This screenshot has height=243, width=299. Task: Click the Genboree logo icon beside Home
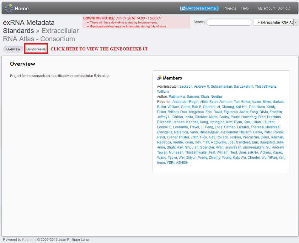coord(9,8)
